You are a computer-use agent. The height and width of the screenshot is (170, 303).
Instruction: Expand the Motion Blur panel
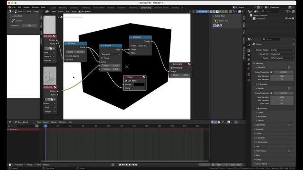point(262,142)
